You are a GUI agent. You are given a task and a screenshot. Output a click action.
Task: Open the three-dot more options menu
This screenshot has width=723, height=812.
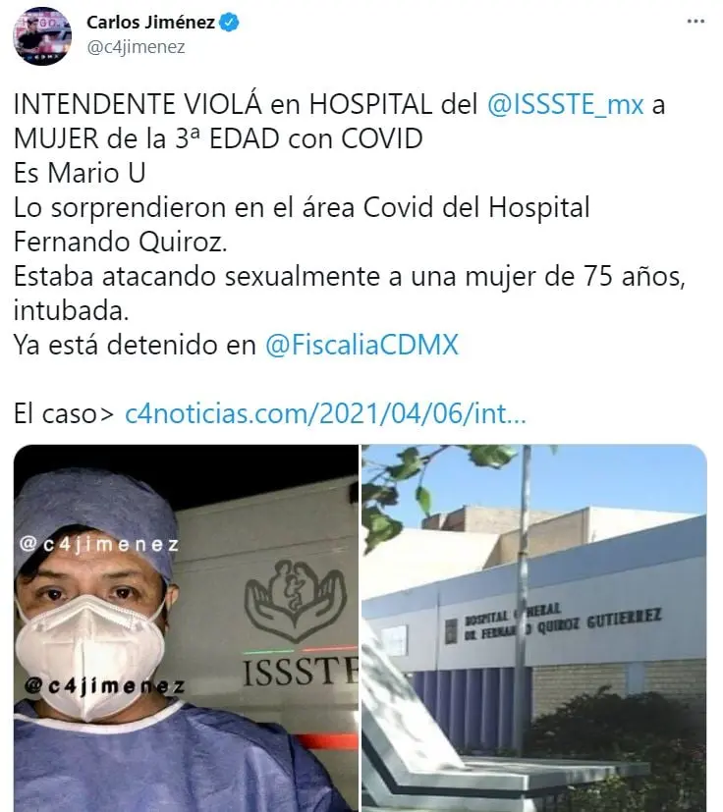(x=695, y=22)
